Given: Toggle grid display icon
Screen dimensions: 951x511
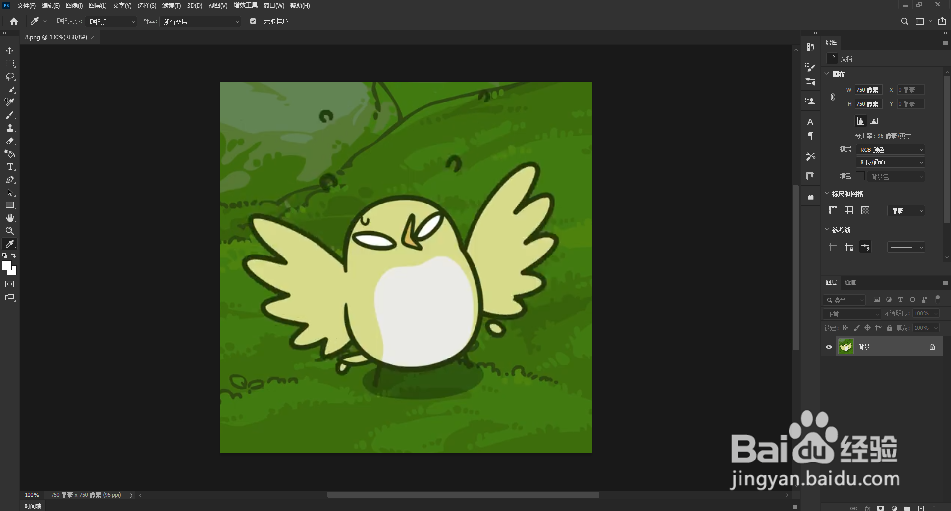Looking at the screenshot, I should coord(849,210).
